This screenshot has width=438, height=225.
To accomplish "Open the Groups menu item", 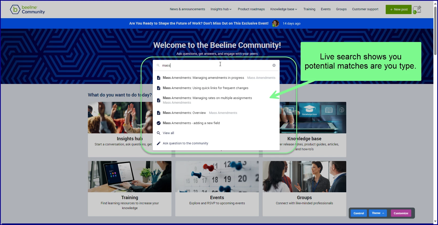I will click(341, 9).
